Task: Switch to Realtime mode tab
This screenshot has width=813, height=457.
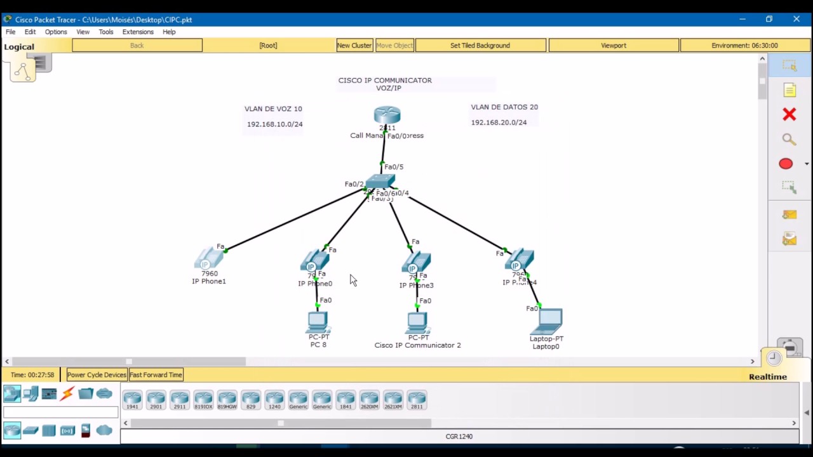Action: pos(767,376)
